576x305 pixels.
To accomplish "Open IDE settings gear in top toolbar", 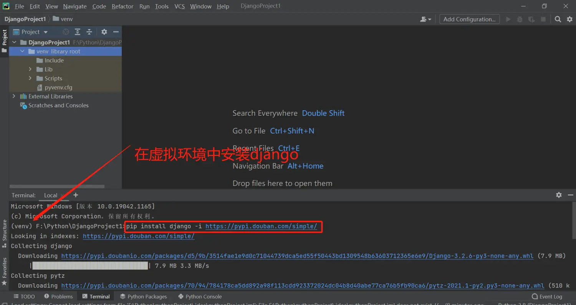I will [569, 19].
